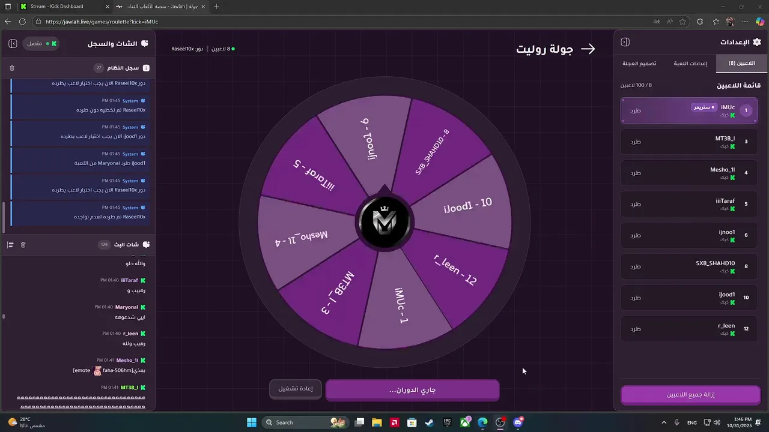Open Xbox app from the taskbar
Viewport: 769px width, 432px height.
[465, 422]
